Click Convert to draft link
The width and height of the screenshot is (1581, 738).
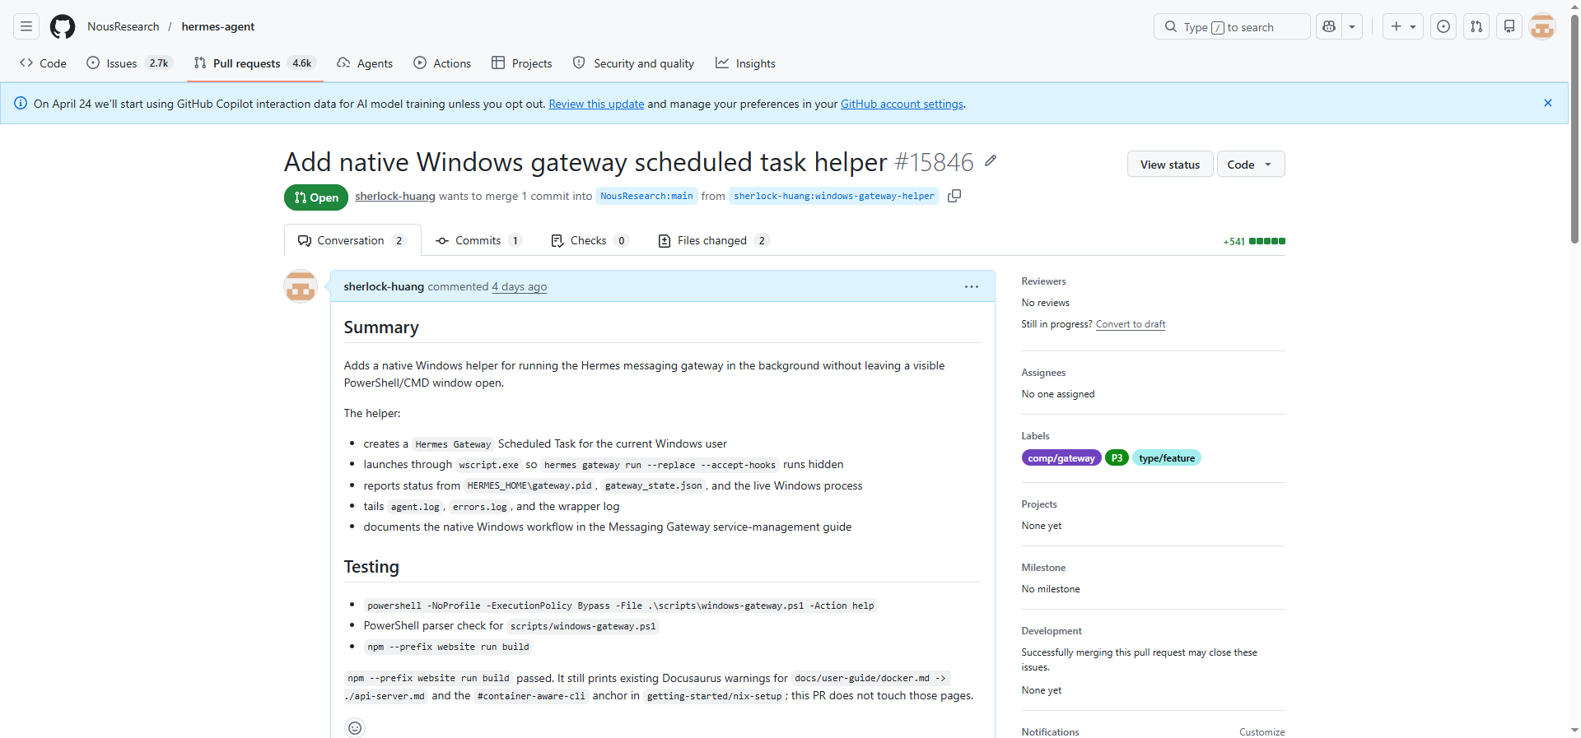pyautogui.click(x=1131, y=324)
